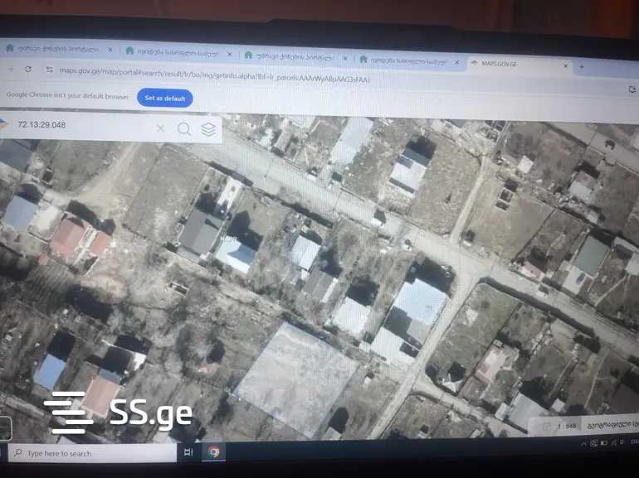Close the MAPS.GOV.GE tab
This screenshot has height=478, width=639.
566,65
